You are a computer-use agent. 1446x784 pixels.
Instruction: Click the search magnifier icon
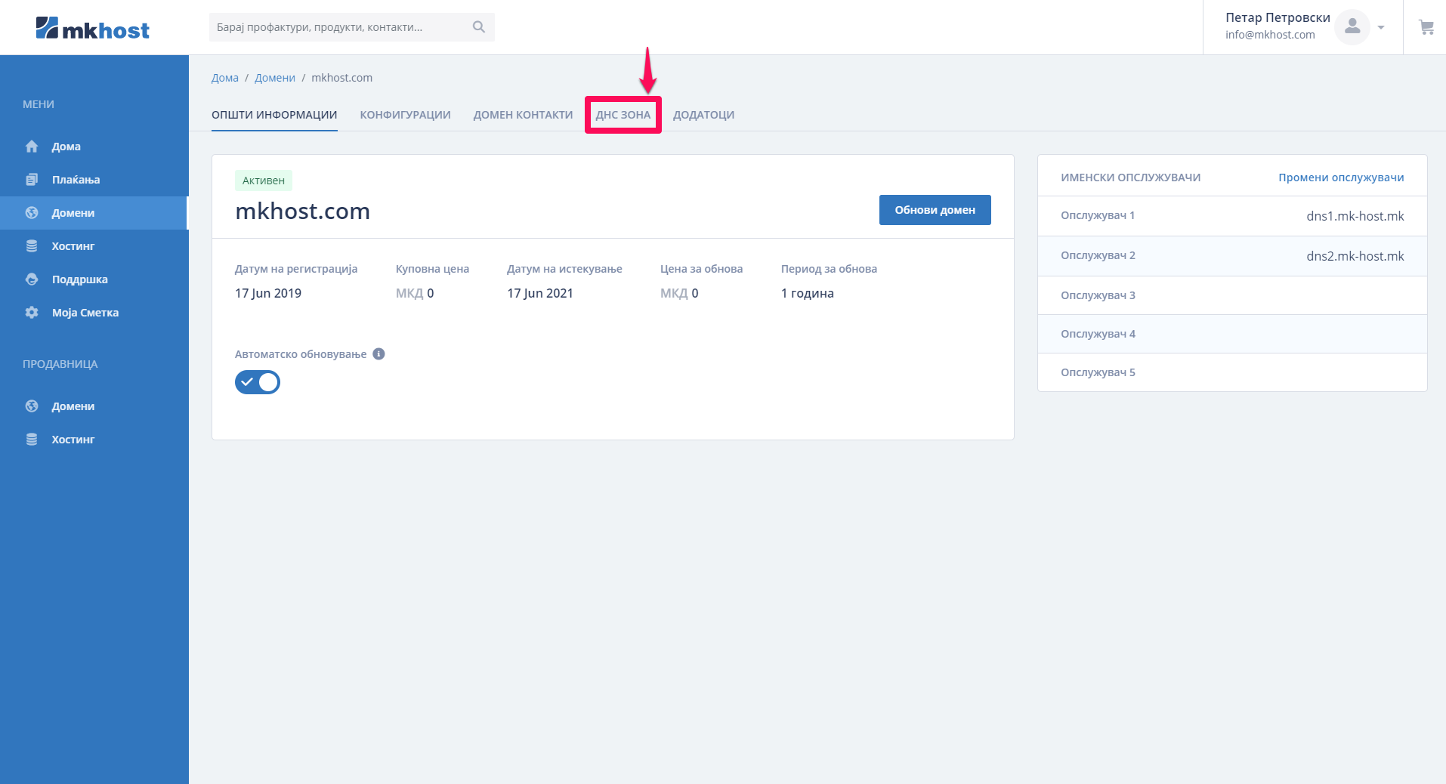click(478, 27)
